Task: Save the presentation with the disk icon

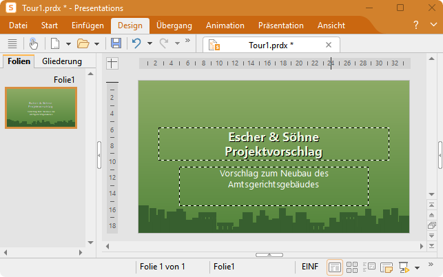Action: point(116,43)
